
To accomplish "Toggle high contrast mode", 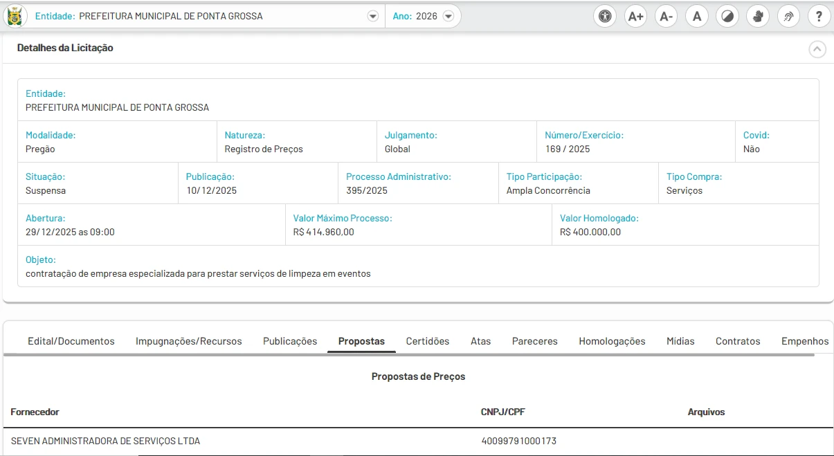I will coord(727,16).
